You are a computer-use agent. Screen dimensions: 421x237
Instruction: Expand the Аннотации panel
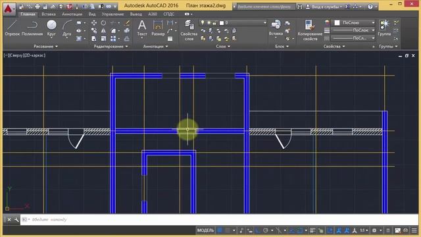(x=155, y=47)
